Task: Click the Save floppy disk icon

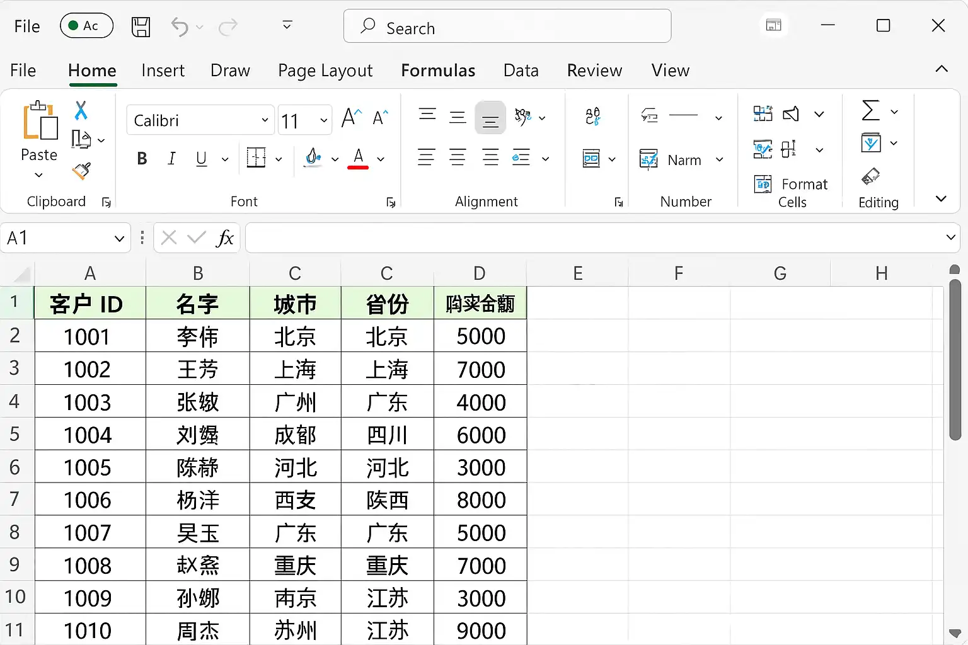Action: tap(141, 26)
